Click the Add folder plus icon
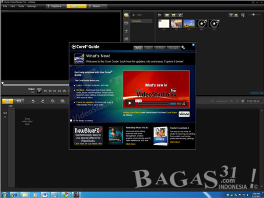Viewport: 264px width, 198px height. tap(134, 15)
